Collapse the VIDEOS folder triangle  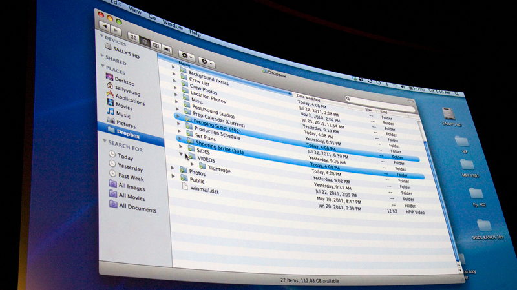(x=182, y=153)
